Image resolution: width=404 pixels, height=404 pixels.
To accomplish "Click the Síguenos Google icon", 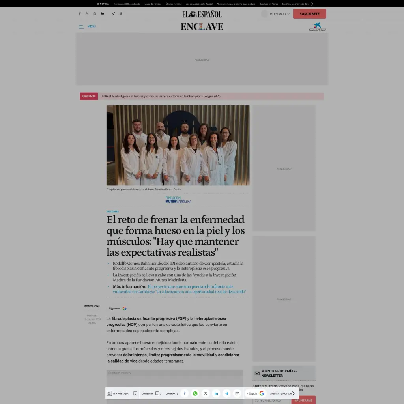I will pyautogui.click(x=124, y=309).
